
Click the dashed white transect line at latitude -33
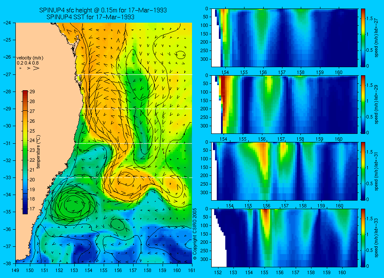tap(124, 177)
